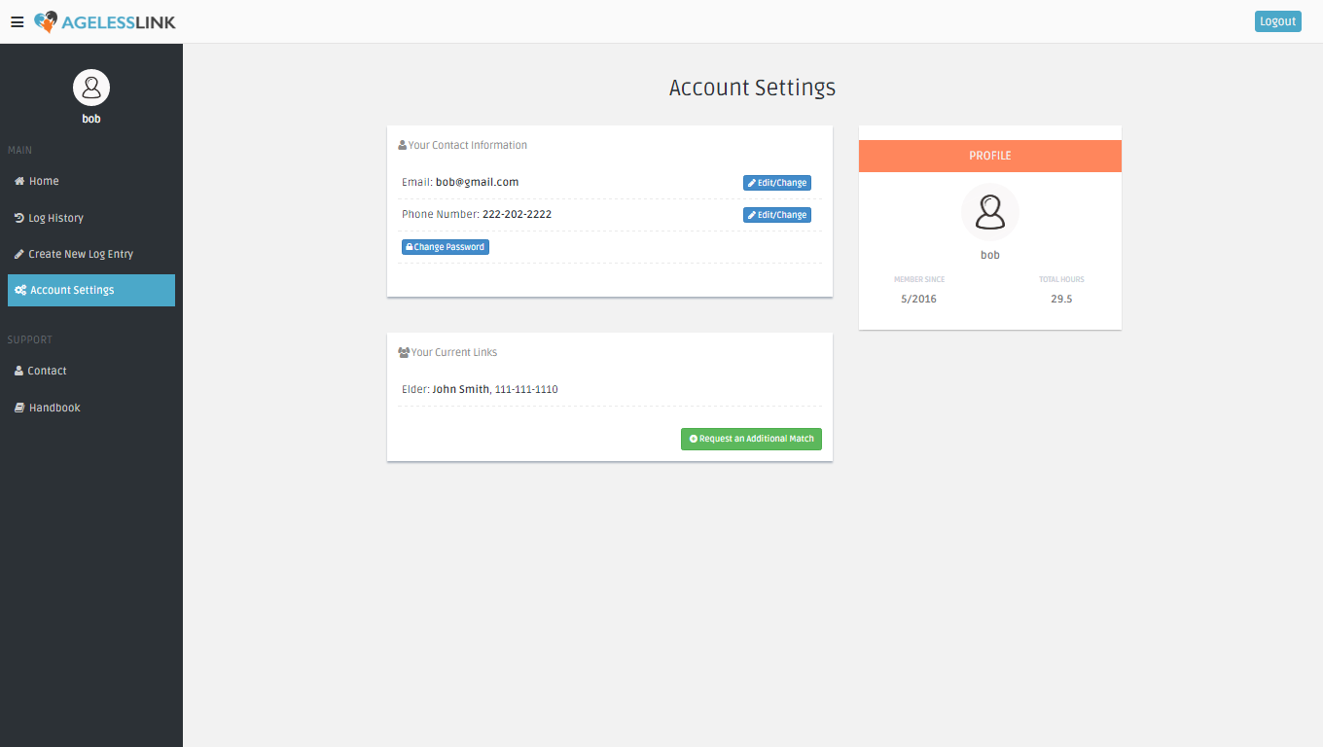Select Create New Log Entry
Screen dimensions: 1323x747
coord(81,254)
